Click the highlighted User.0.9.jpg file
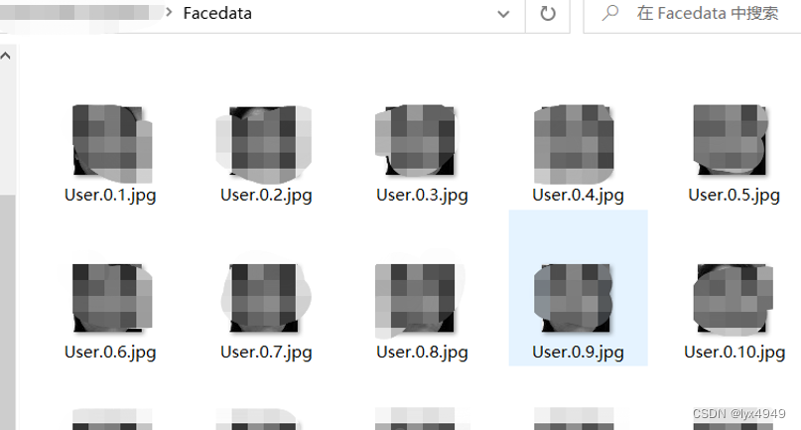 [578, 288]
